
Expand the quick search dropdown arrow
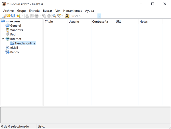(99, 16)
